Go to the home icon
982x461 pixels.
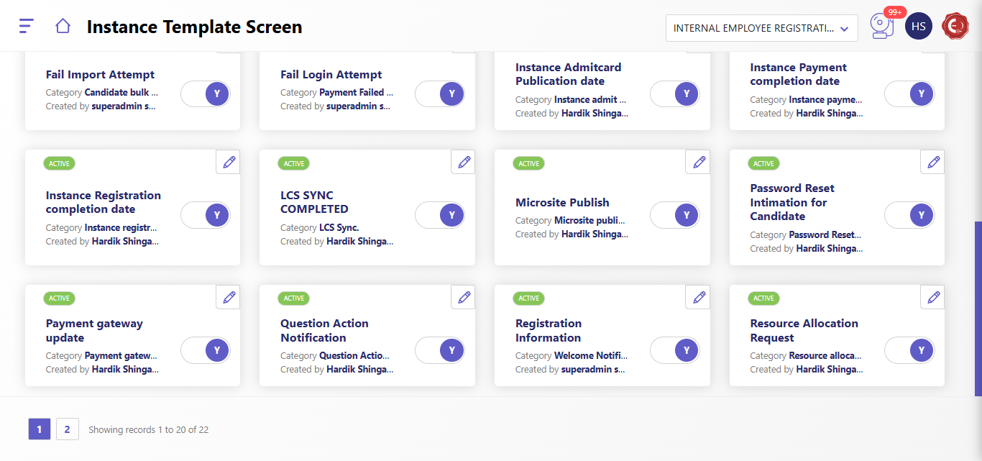[63, 27]
